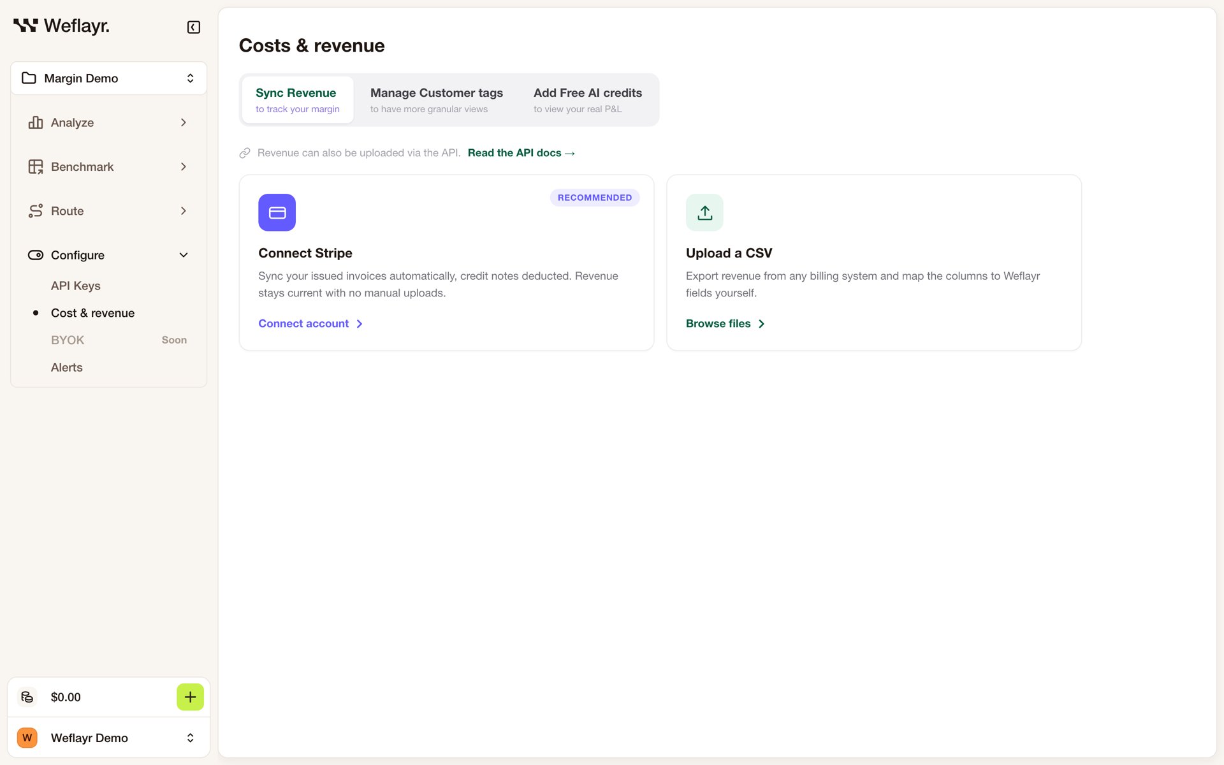Image resolution: width=1224 pixels, height=765 pixels.
Task: Expand the Benchmark section chevron
Action: (x=184, y=166)
